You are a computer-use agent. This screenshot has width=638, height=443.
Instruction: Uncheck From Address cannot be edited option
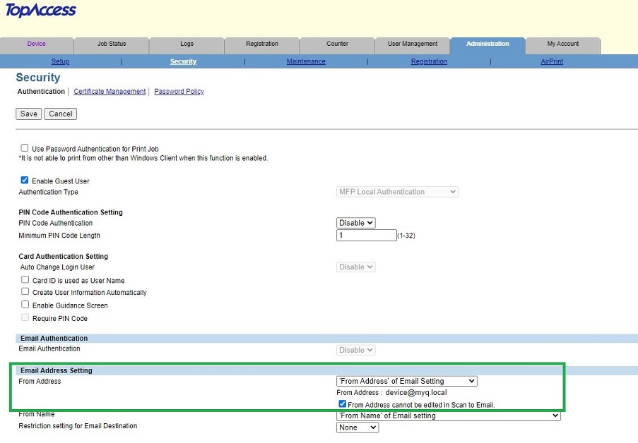pos(342,403)
